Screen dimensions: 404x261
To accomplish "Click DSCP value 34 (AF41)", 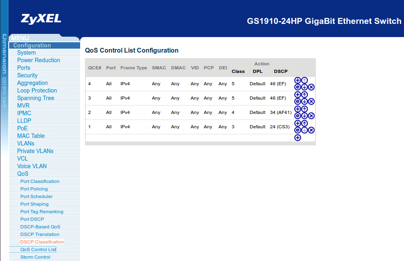I will (x=281, y=112).
